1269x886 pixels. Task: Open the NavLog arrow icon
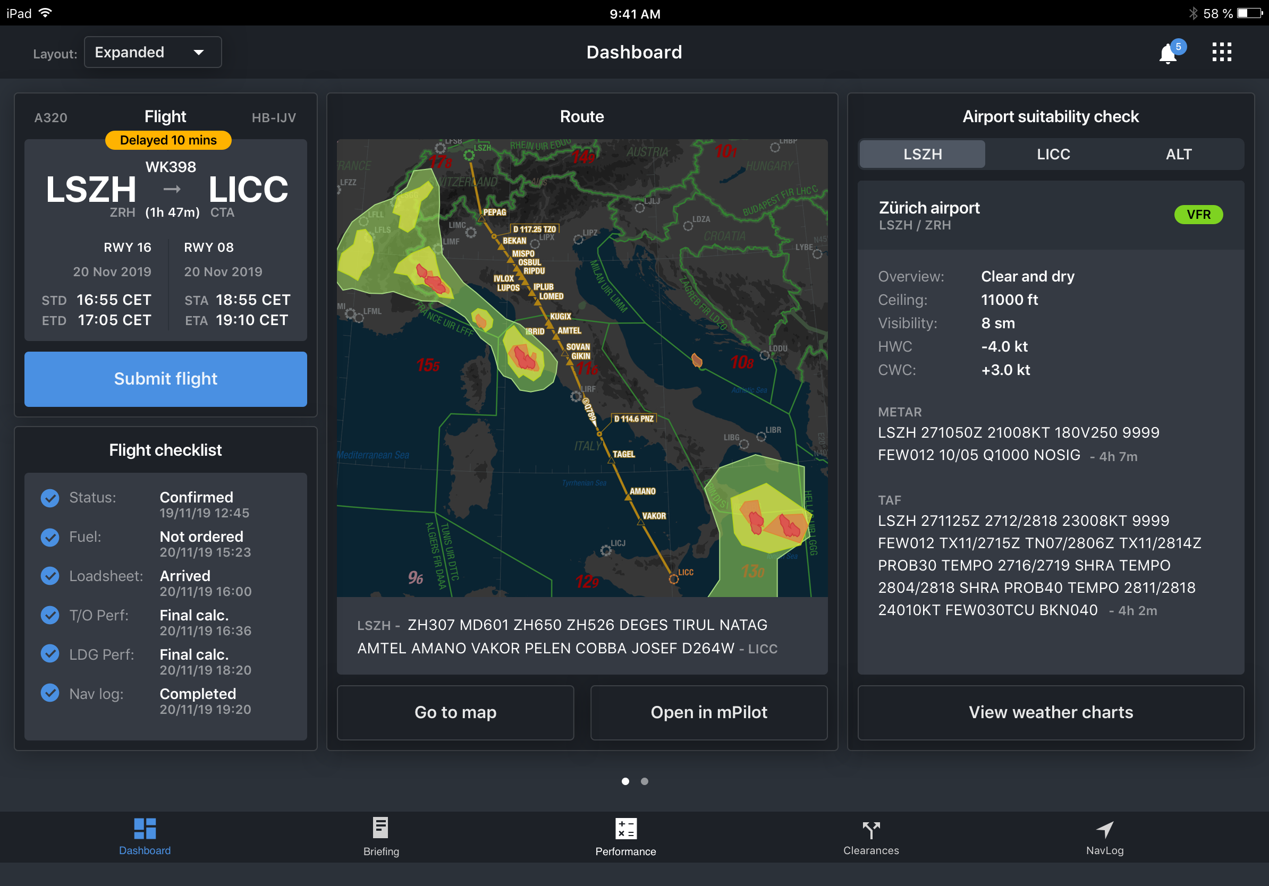[x=1104, y=829]
